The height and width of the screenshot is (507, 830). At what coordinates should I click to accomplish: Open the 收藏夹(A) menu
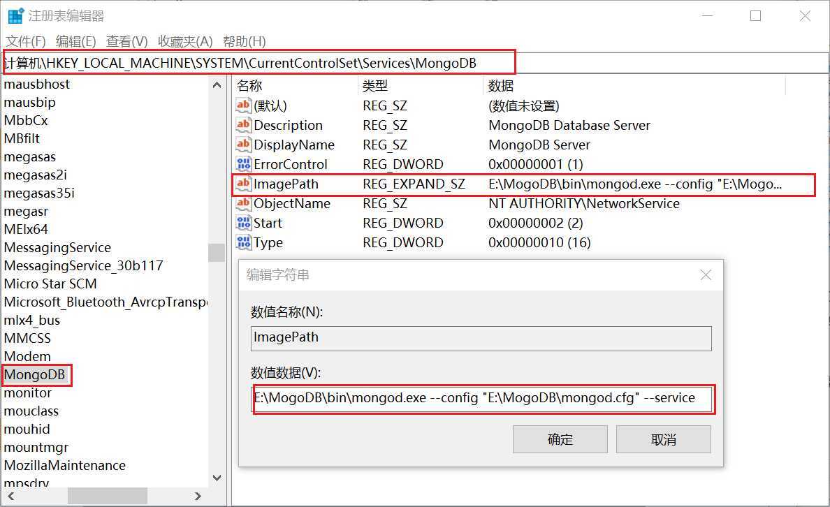184,41
